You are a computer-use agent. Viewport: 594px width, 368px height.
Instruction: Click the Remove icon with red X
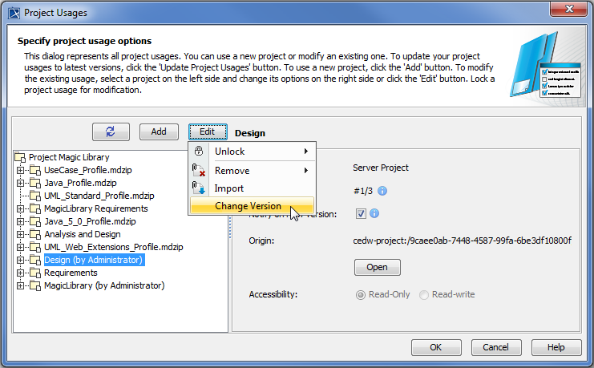(199, 171)
